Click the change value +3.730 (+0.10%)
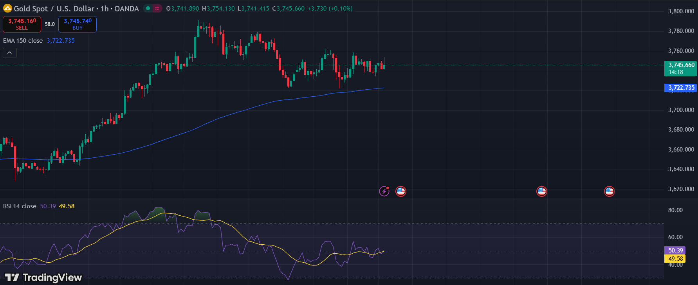698x285 pixels. click(330, 9)
